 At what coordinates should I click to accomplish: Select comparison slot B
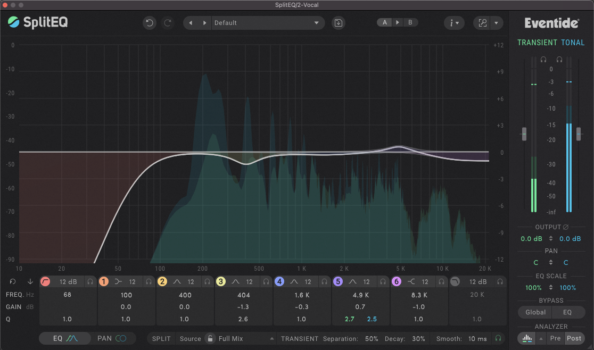coord(410,22)
